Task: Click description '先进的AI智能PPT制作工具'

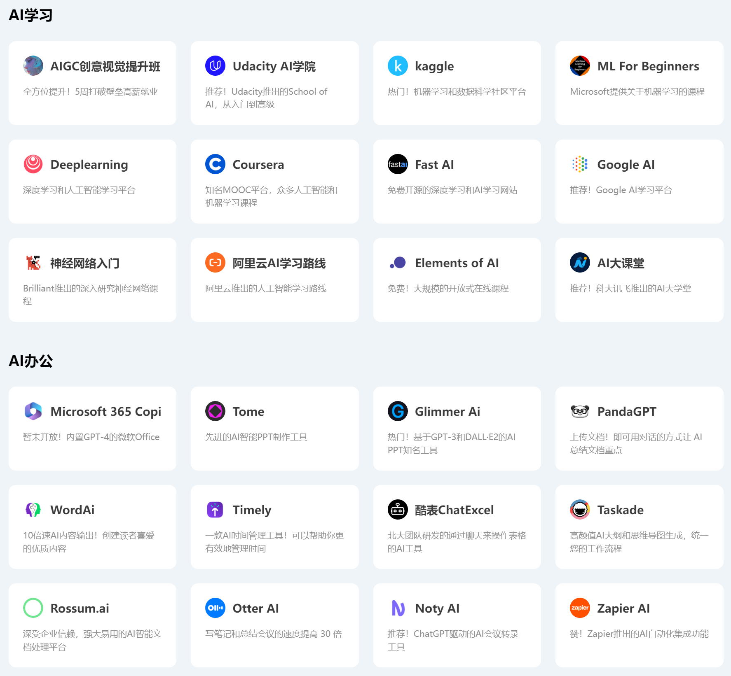Action: 256,437
